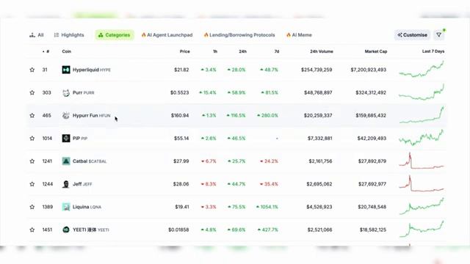Toggle the star for Purr
This screenshot has width=470, height=264.
(x=32, y=92)
